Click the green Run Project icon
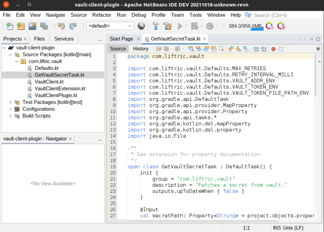The width and height of the screenshot is (324, 232). tap(180, 26)
